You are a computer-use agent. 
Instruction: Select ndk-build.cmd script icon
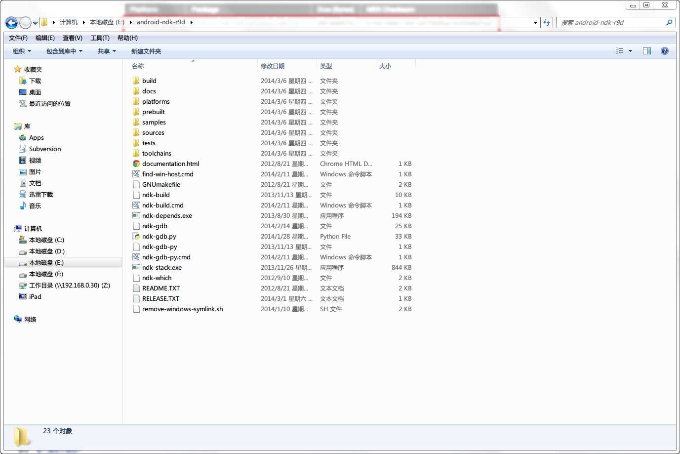[x=136, y=205]
